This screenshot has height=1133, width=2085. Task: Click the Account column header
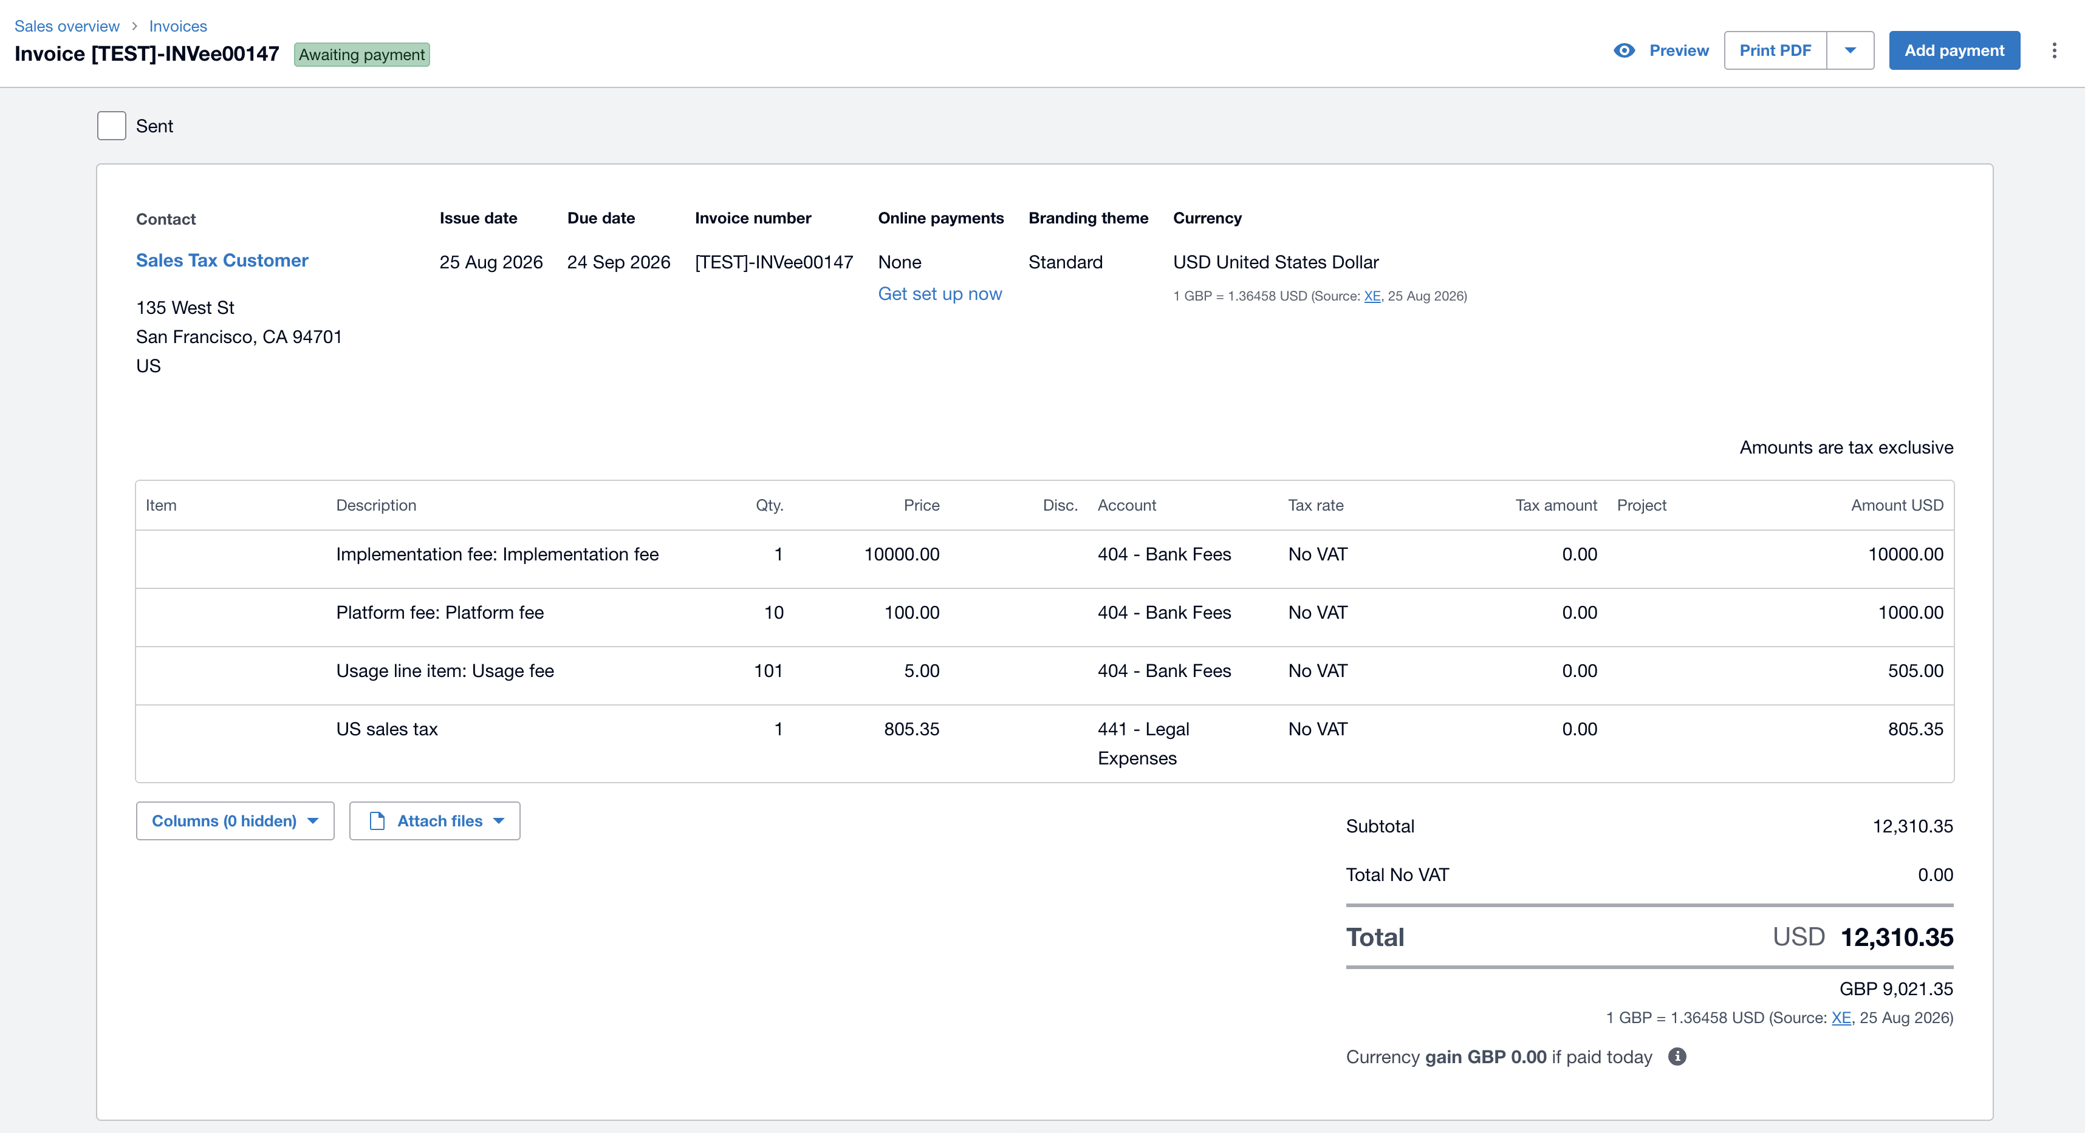[x=1127, y=505]
